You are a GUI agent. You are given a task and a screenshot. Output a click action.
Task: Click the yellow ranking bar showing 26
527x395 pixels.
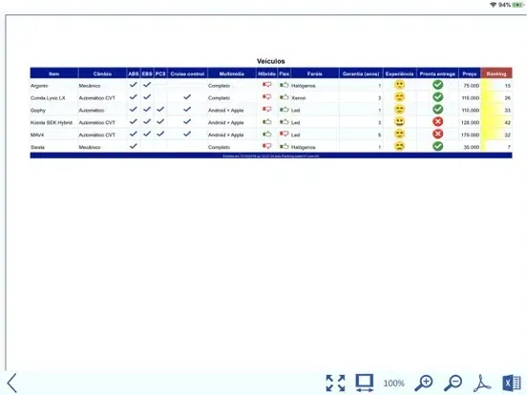pos(496,97)
